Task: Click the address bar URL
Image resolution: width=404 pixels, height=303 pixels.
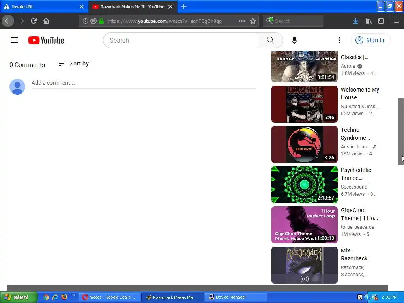Action: [x=165, y=21]
